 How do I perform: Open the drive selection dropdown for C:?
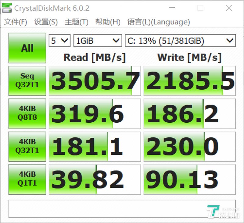(x=179, y=40)
